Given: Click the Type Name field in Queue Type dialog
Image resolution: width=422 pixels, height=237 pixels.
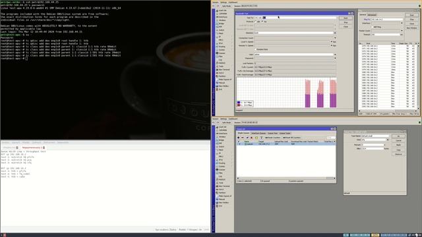Looking at the screenshot, I should click(375, 136).
